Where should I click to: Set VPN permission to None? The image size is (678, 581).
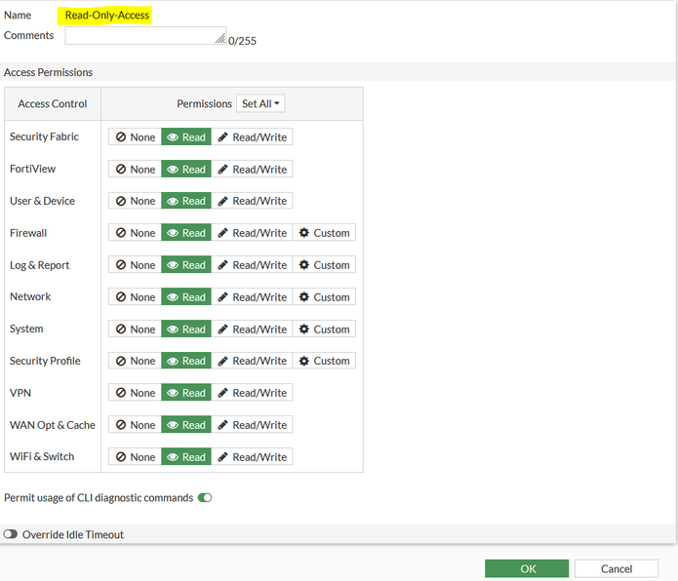[x=135, y=392]
